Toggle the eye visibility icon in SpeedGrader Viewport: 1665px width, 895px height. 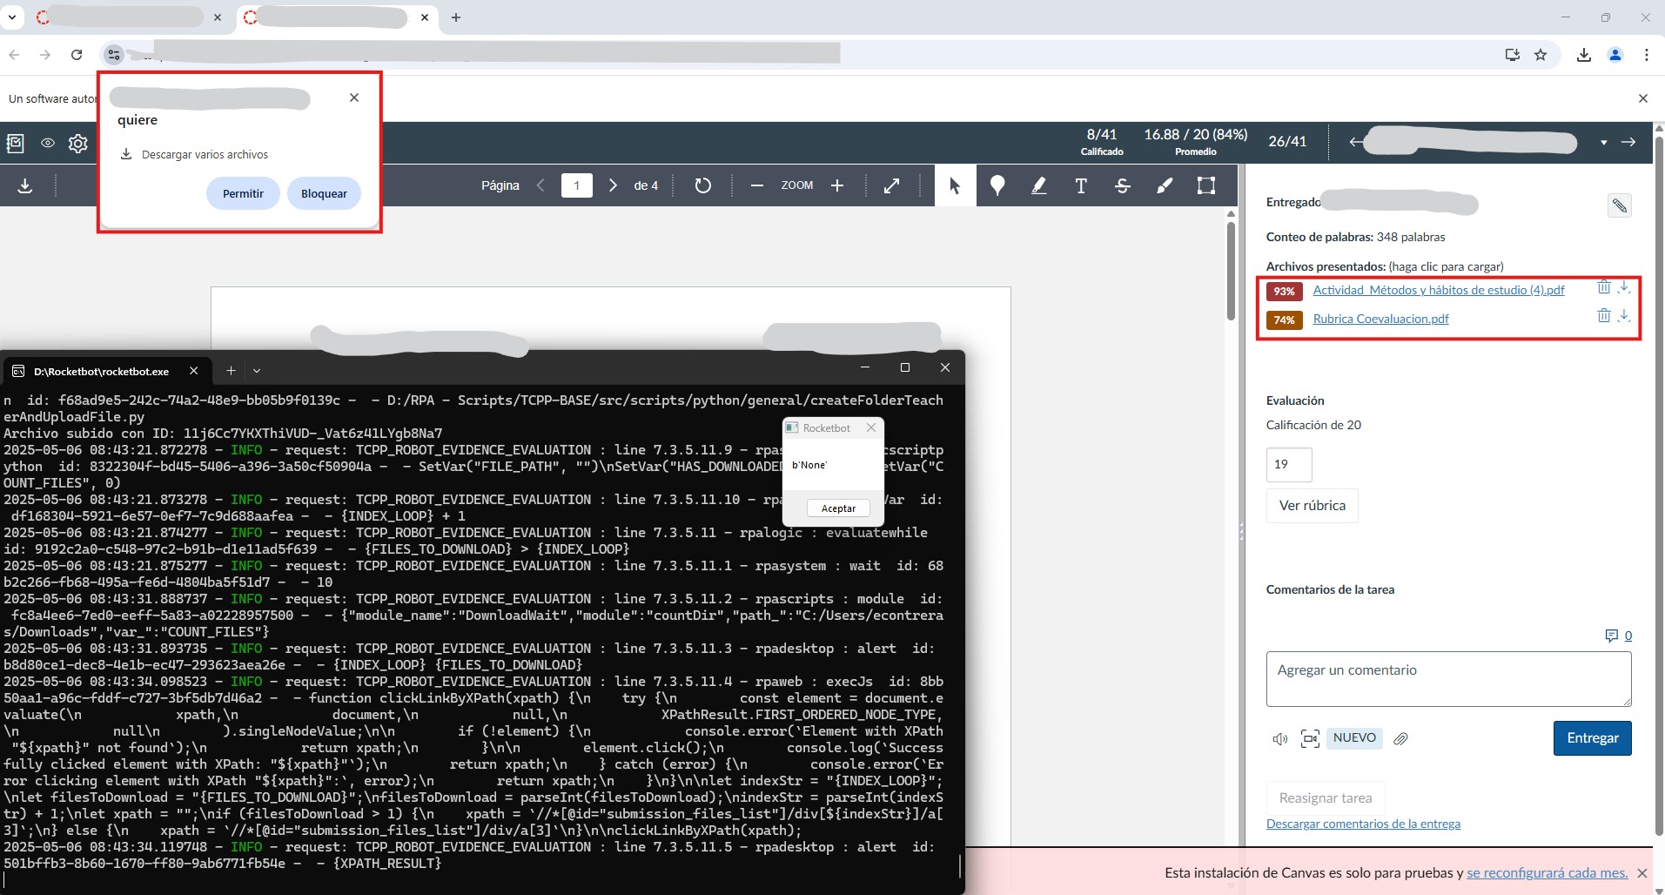48,144
